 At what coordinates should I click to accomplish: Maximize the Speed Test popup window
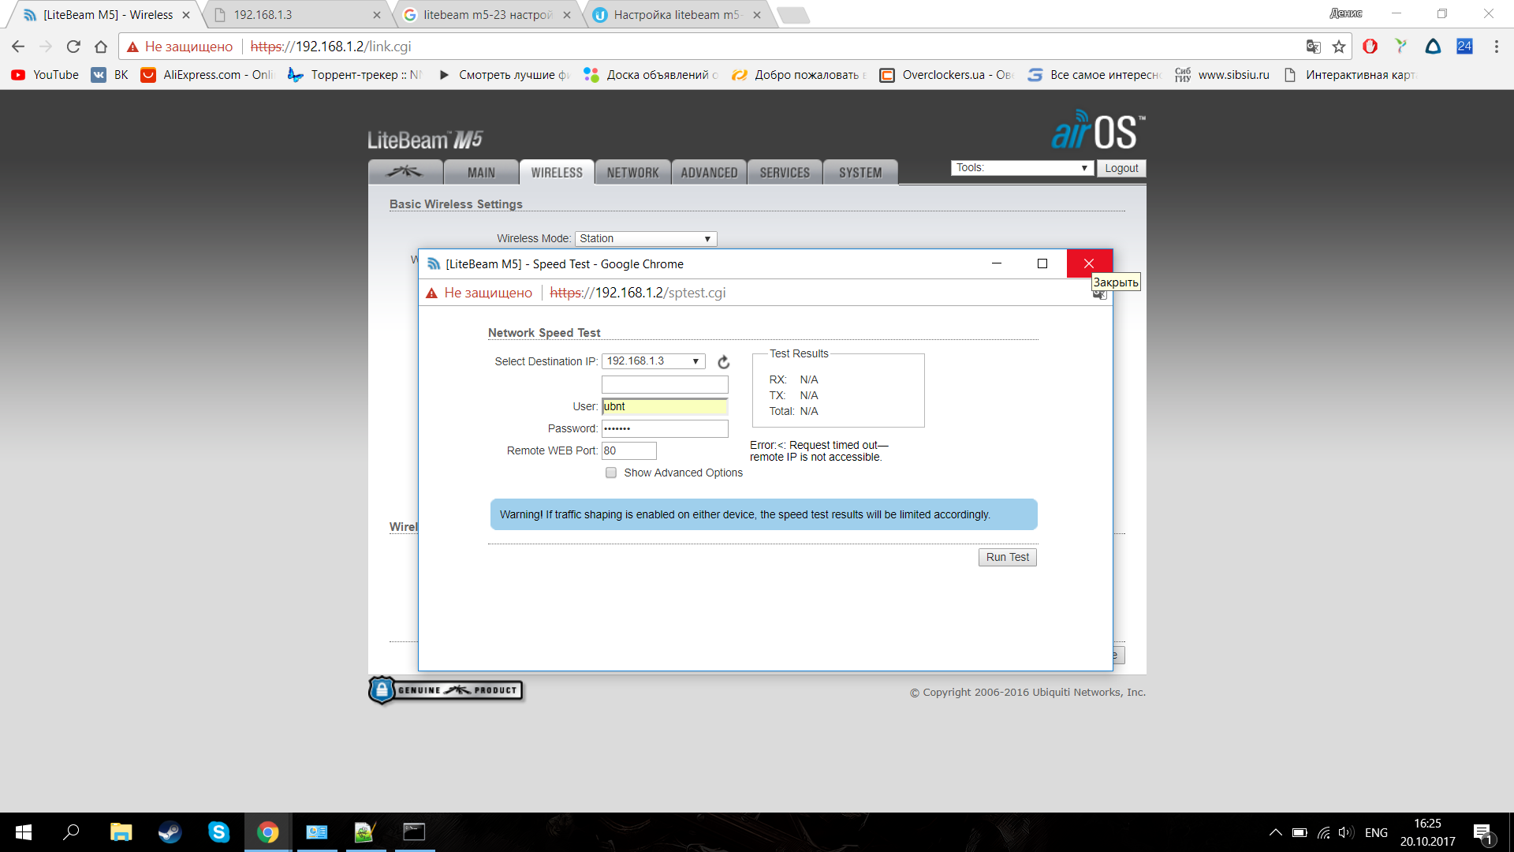pos(1042,263)
